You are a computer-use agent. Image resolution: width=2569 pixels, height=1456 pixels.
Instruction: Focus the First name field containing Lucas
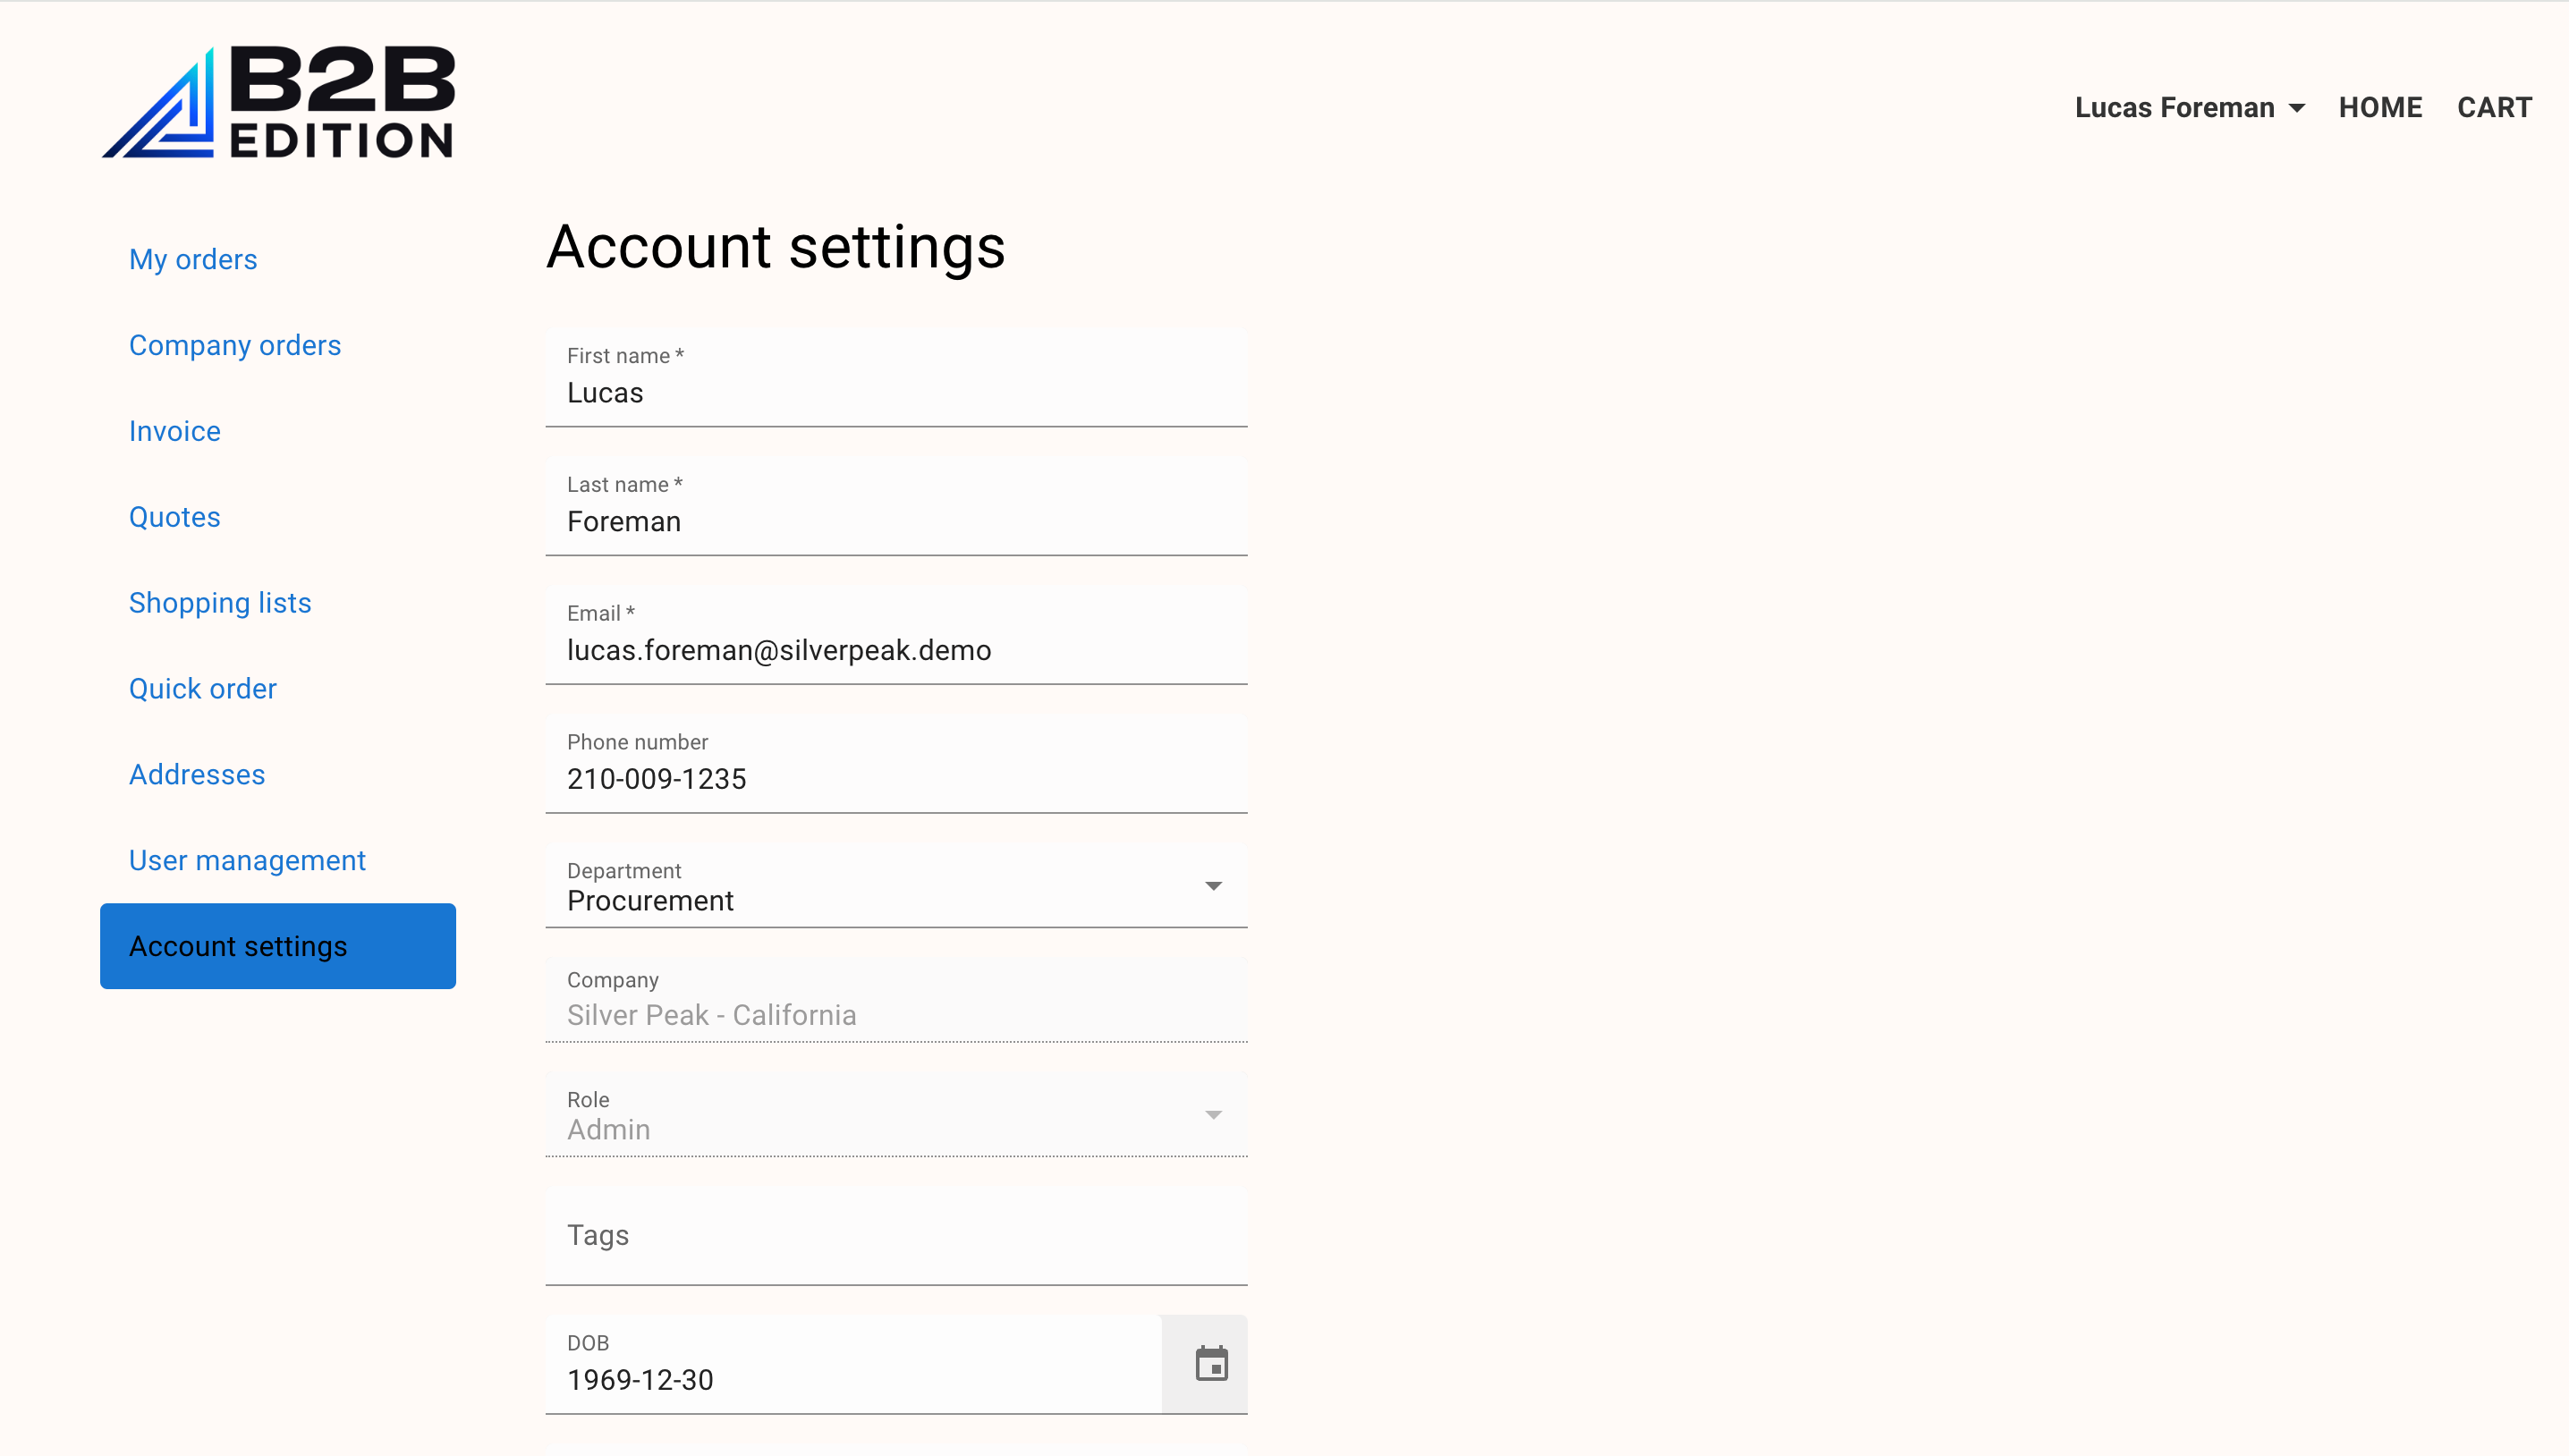point(896,377)
